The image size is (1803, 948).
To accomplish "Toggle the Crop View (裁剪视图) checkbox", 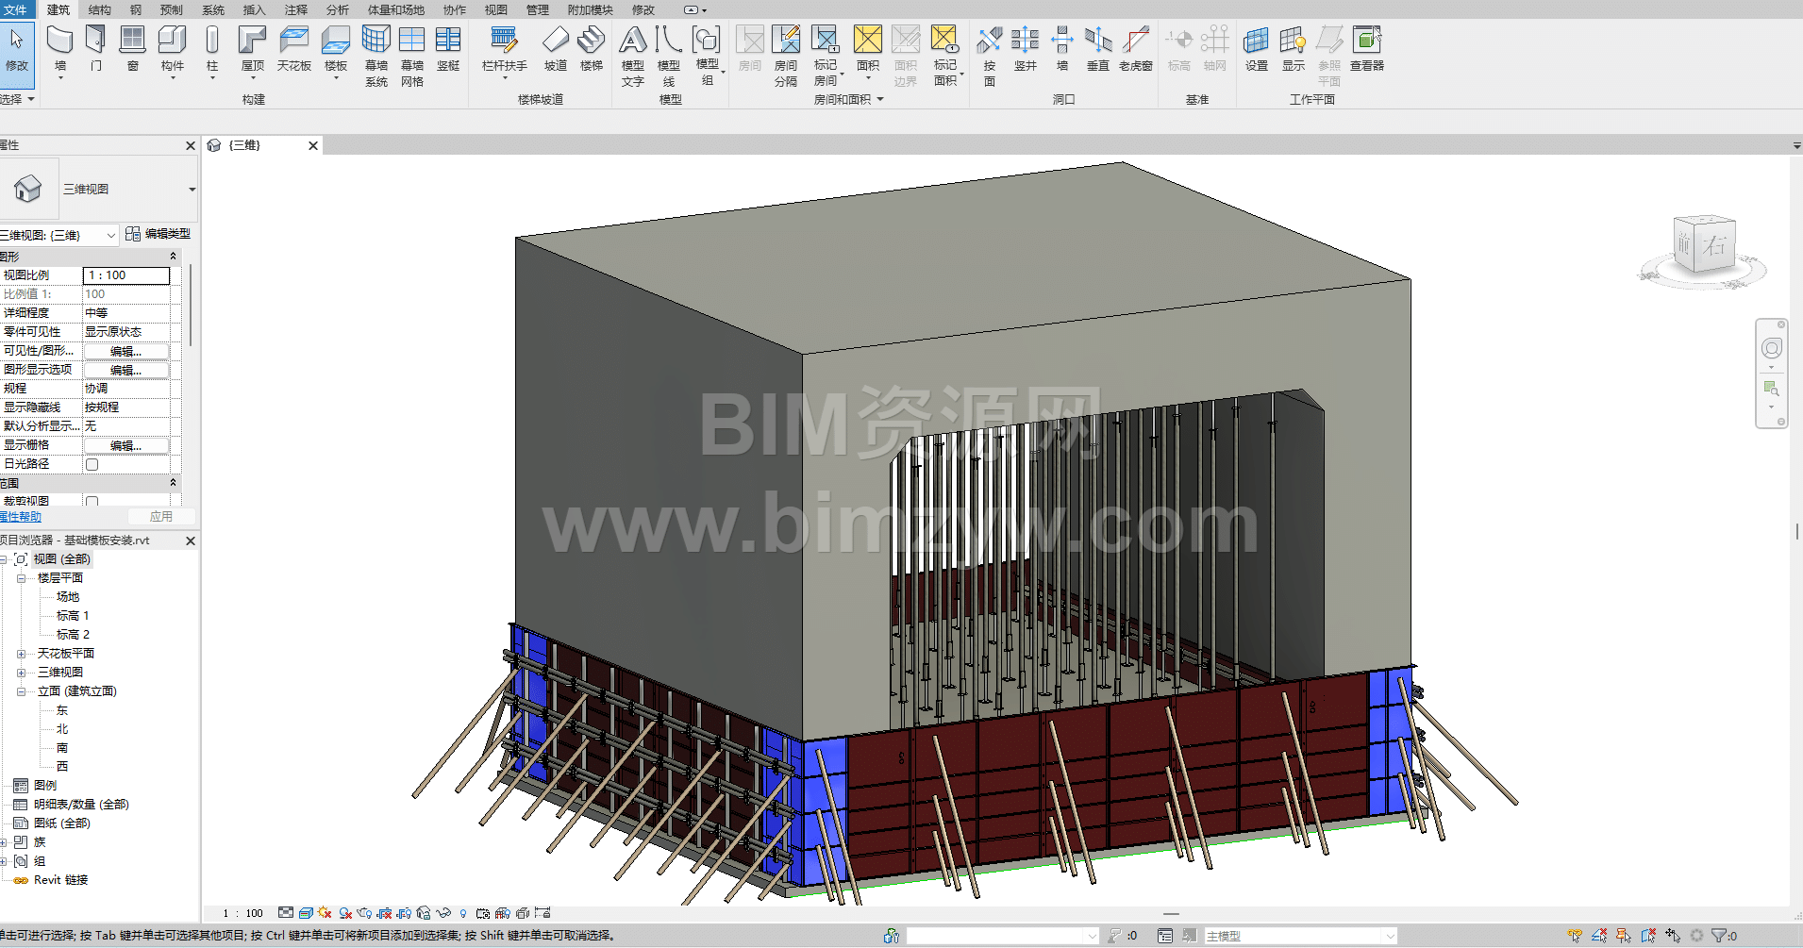I will (x=92, y=501).
